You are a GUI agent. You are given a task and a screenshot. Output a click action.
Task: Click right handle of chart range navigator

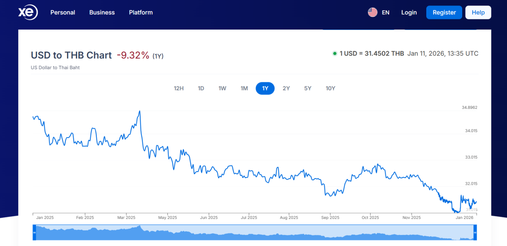475,232
